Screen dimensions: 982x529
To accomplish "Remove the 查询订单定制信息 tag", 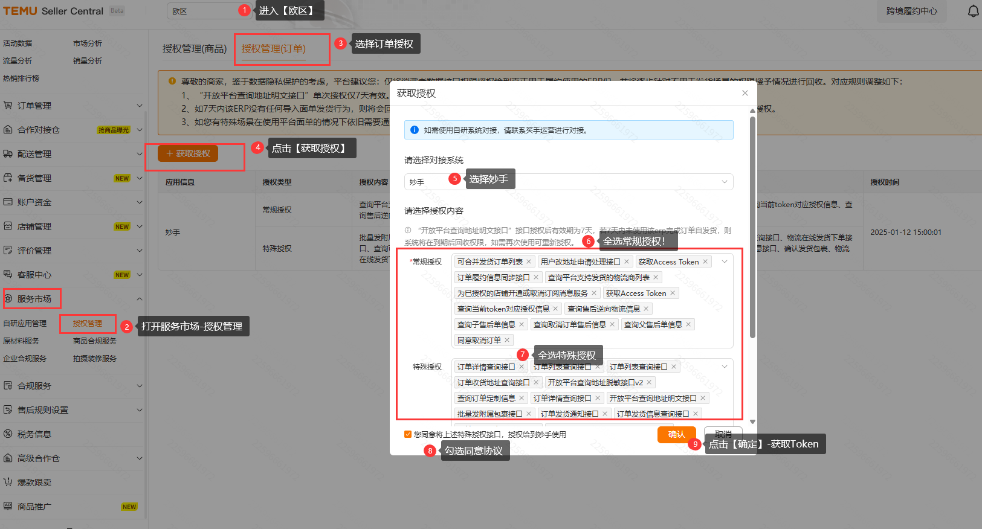I will click(522, 398).
